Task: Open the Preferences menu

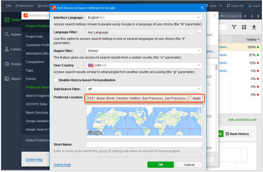Action: pyautogui.click(x=24, y=6)
